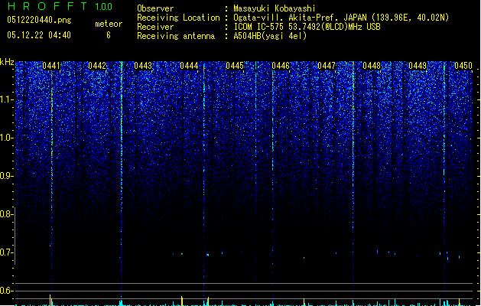
Task: Click the 0.8 kHz frequency axis label
Action: point(6,214)
